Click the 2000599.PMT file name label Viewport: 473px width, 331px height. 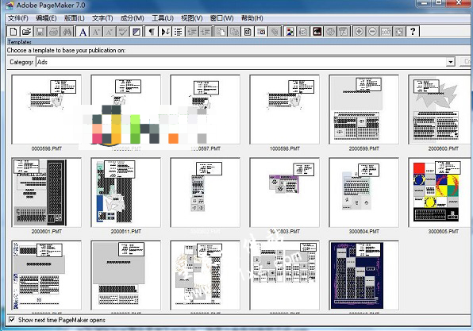click(364, 148)
